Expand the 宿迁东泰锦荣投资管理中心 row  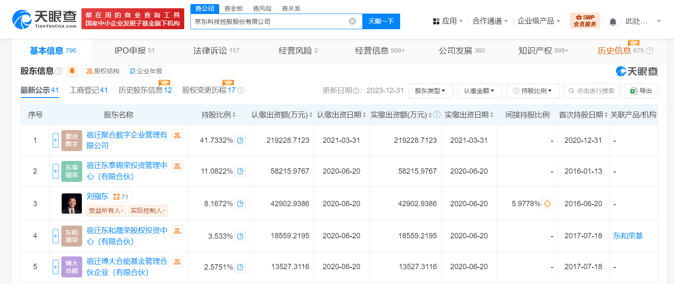[56, 171]
